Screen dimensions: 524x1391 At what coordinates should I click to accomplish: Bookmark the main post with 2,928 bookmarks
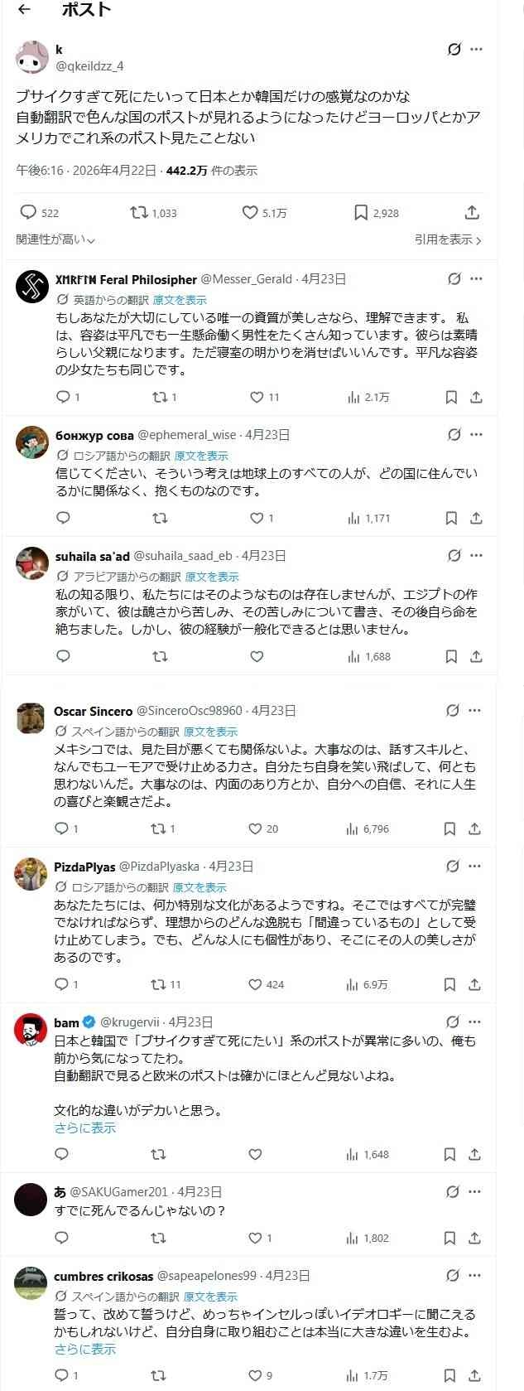(x=361, y=213)
